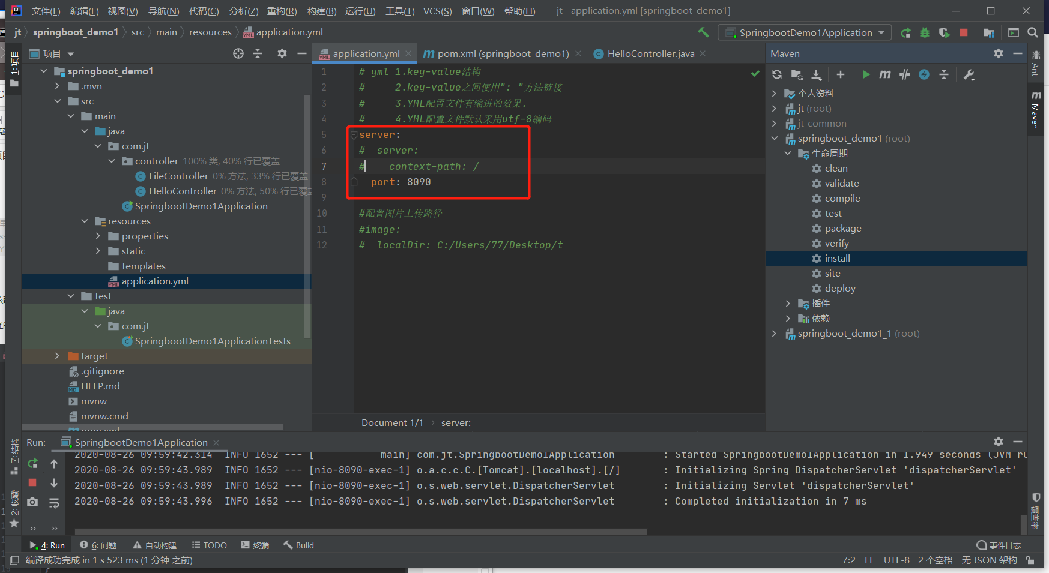Open the Project Structure dialog icon
The height and width of the screenshot is (573, 1049).
point(989,32)
